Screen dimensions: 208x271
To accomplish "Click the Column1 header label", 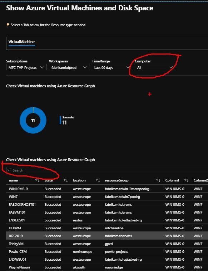I will [x=172, y=180].
